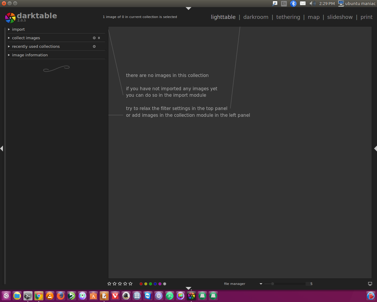Open the volume indicator menu
377x302 pixels.
(312, 4)
